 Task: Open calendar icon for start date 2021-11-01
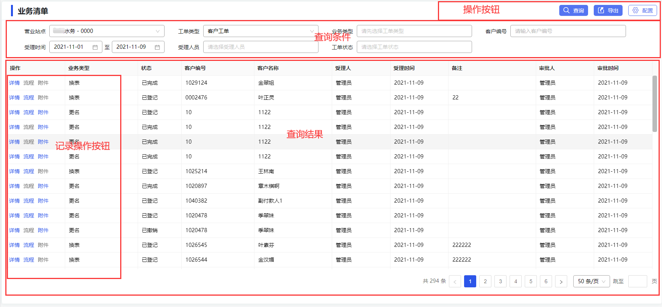point(95,47)
